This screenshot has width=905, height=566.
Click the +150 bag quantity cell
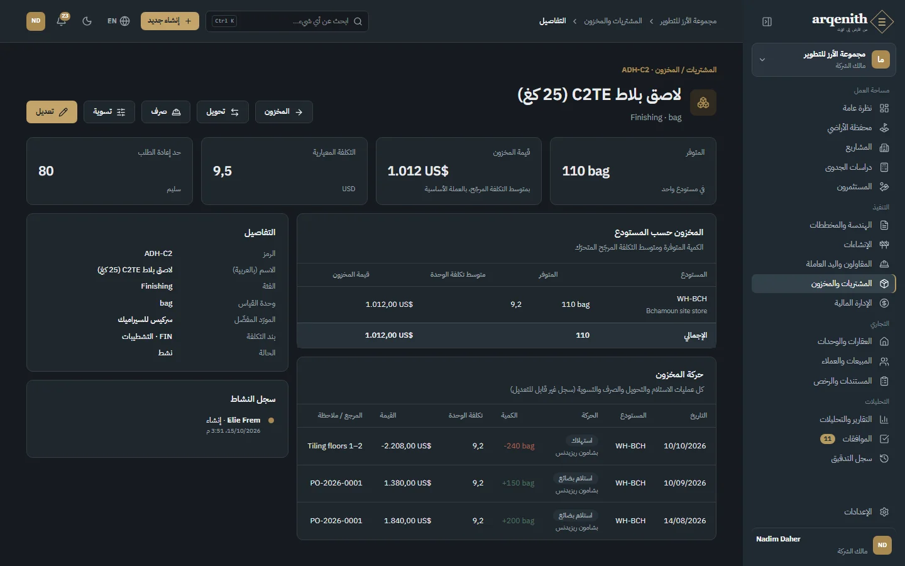pyautogui.click(x=518, y=483)
